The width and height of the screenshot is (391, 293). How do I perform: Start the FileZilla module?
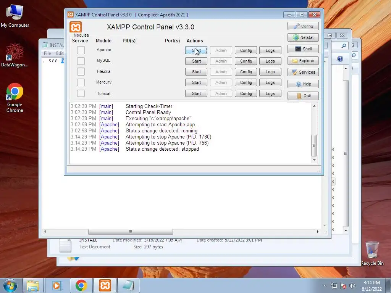pyautogui.click(x=196, y=72)
